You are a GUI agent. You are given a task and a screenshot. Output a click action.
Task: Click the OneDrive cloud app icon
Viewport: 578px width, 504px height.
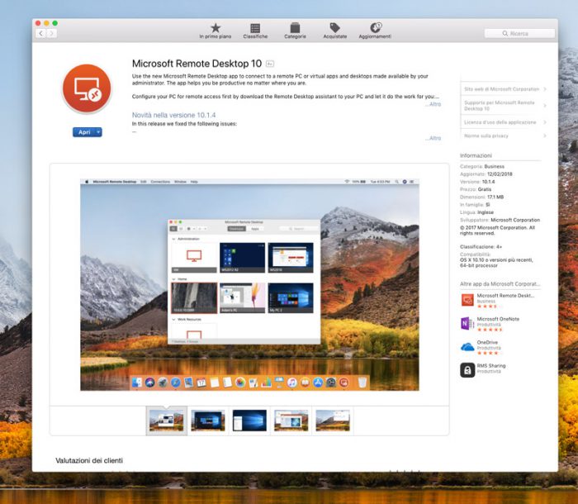[467, 347]
